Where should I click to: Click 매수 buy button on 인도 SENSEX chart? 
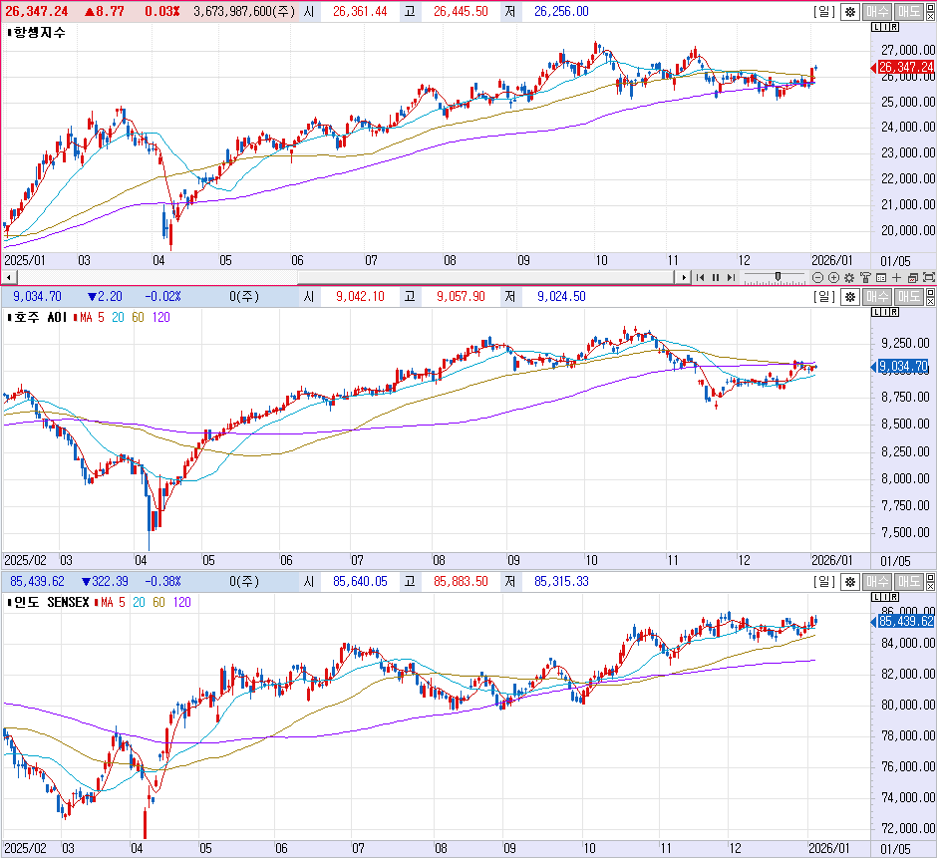(876, 581)
